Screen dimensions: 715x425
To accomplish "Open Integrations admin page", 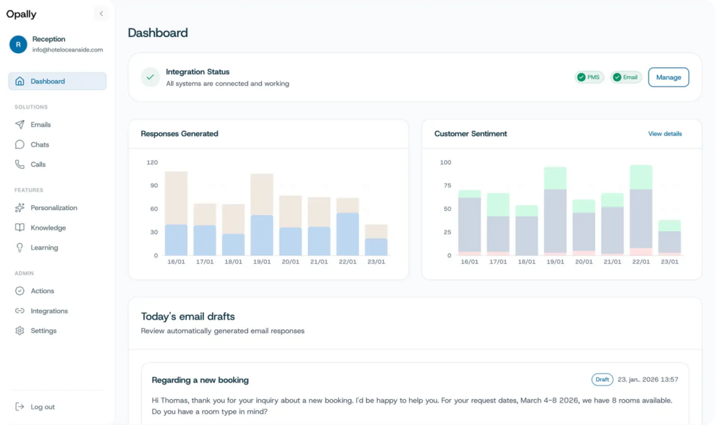I will coord(49,311).
